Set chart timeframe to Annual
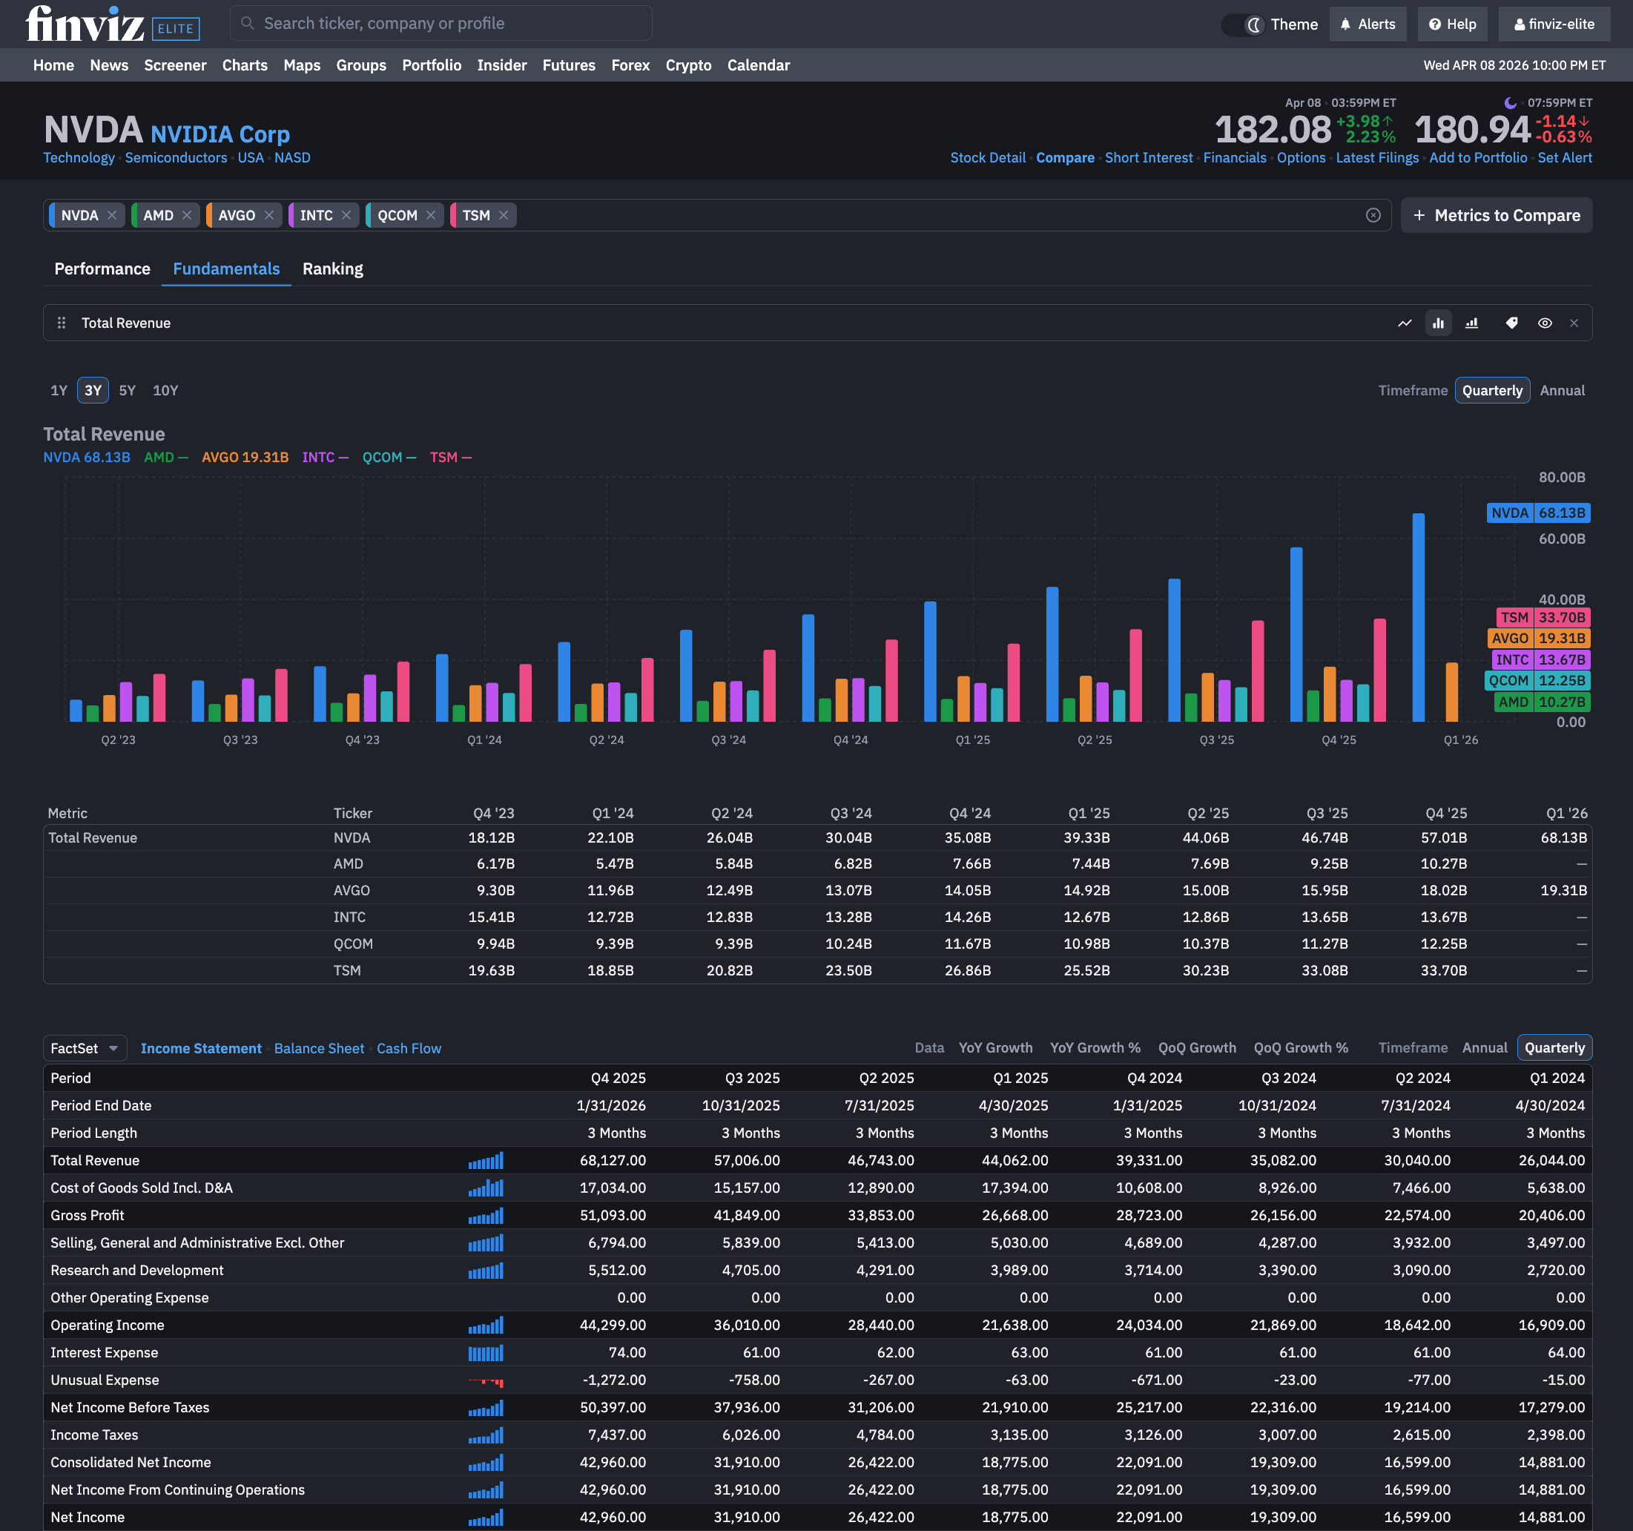This screenshot has height=1531, width=1633. tap(1562, 390)
